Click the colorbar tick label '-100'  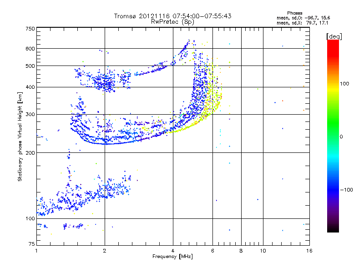point(346,190)
